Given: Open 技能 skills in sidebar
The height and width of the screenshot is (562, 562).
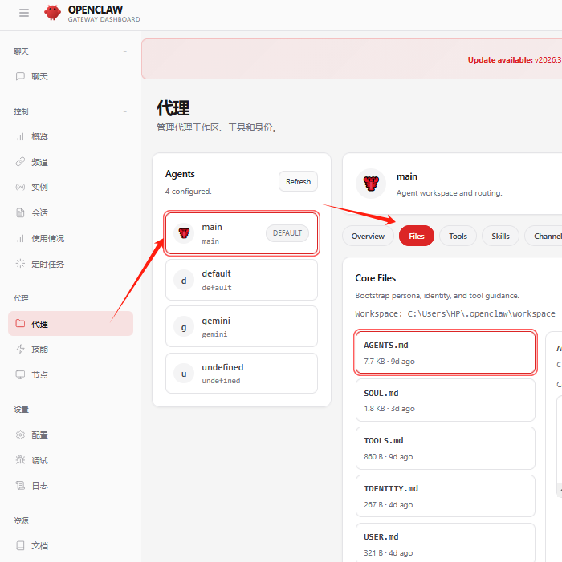Looking at the screenshot, I should click(39, 349).
